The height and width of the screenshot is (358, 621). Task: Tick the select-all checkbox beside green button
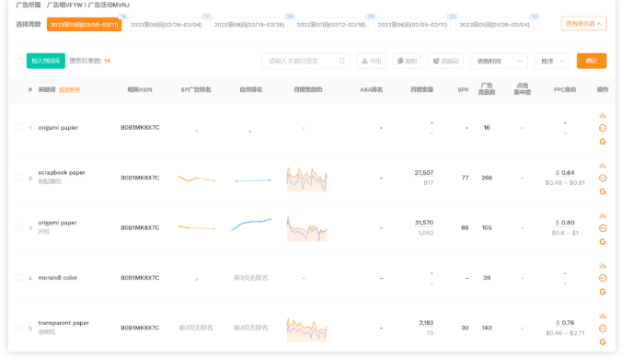pos(19,61)
